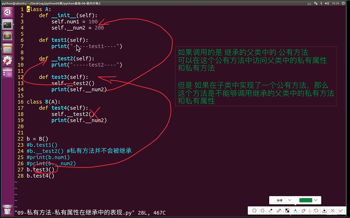This screenshot has width=350, height=218.
Task: Click the 'b = B()' line
Action: coord(37,139)
